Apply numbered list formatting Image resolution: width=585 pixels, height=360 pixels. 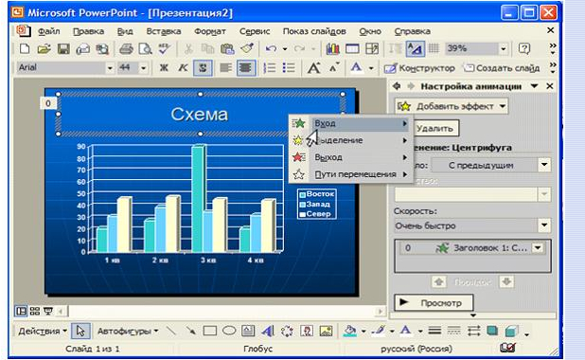(x=269, y=68)
